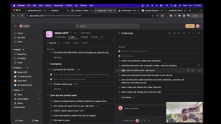Expand CSS BUGS ON TESTING subtasks

[x=48, y=70]
